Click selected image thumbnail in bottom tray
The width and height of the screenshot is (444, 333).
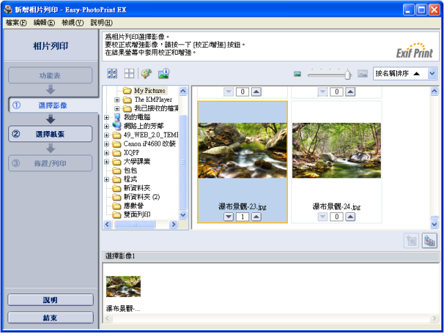coord(123,287)
